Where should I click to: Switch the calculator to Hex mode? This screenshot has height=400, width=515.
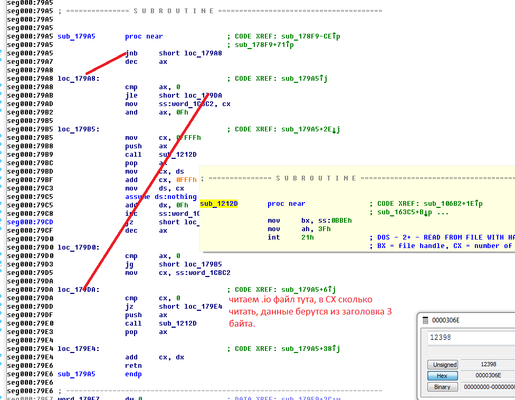[x=442, y=376]
